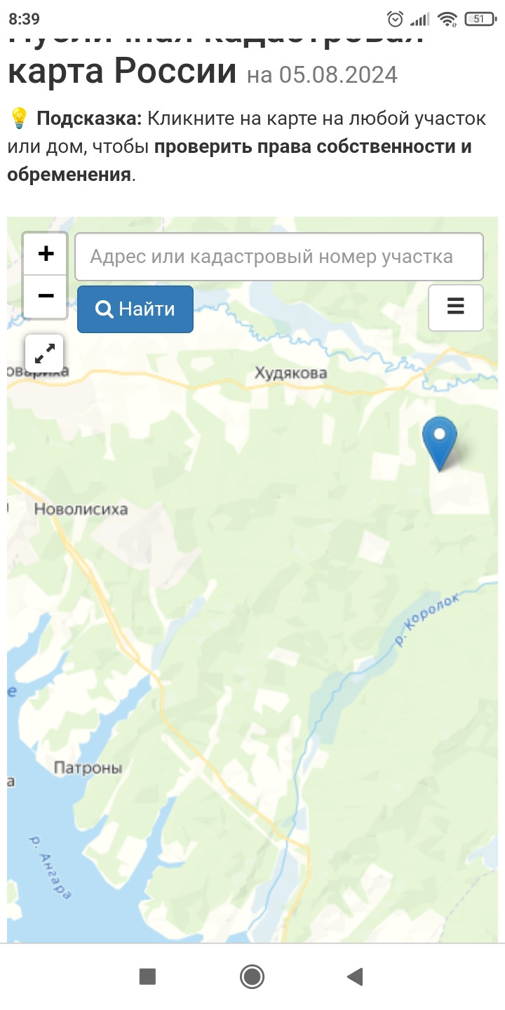
Task: Tap the карта России heading text
Action: (122, 70)
